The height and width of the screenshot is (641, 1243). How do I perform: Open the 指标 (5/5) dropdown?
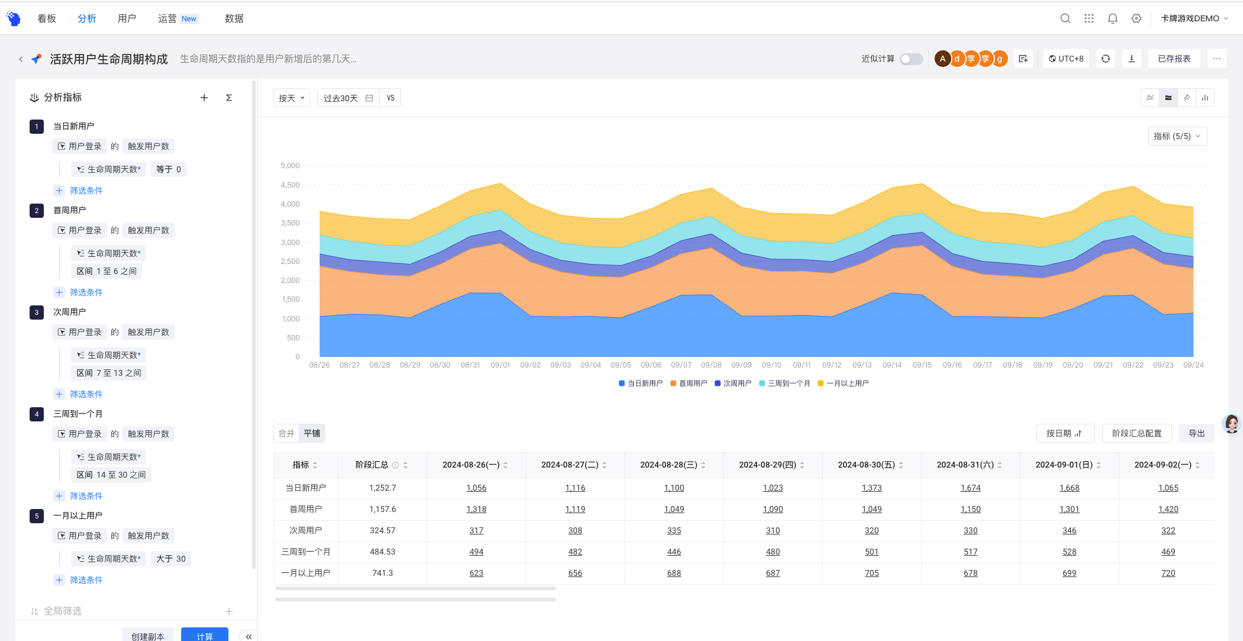point(1177,136)
